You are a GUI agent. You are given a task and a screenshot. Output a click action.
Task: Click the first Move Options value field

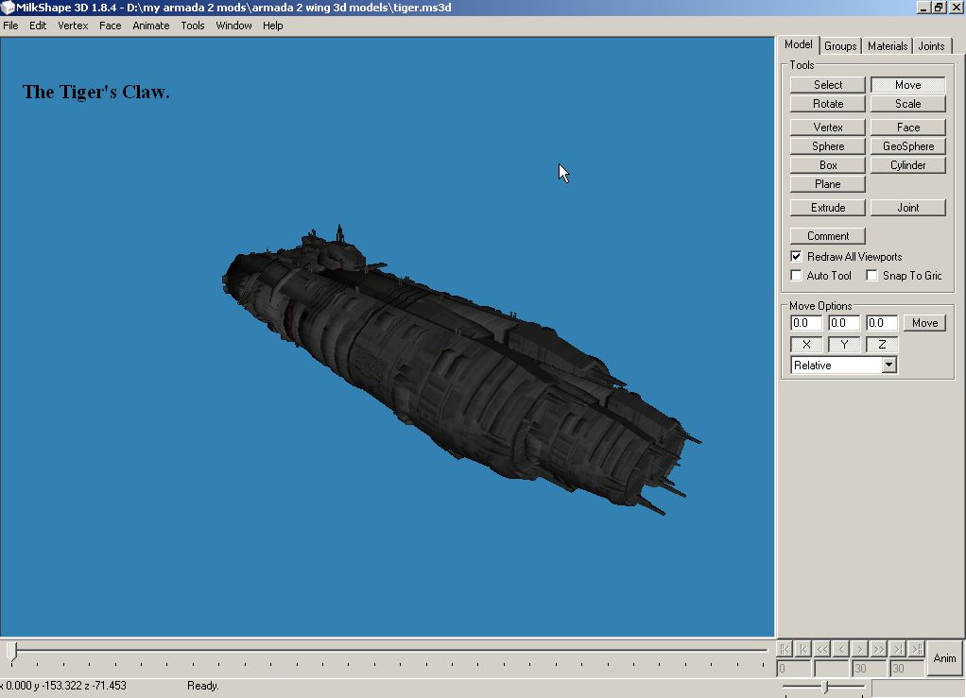coord(806,323)
